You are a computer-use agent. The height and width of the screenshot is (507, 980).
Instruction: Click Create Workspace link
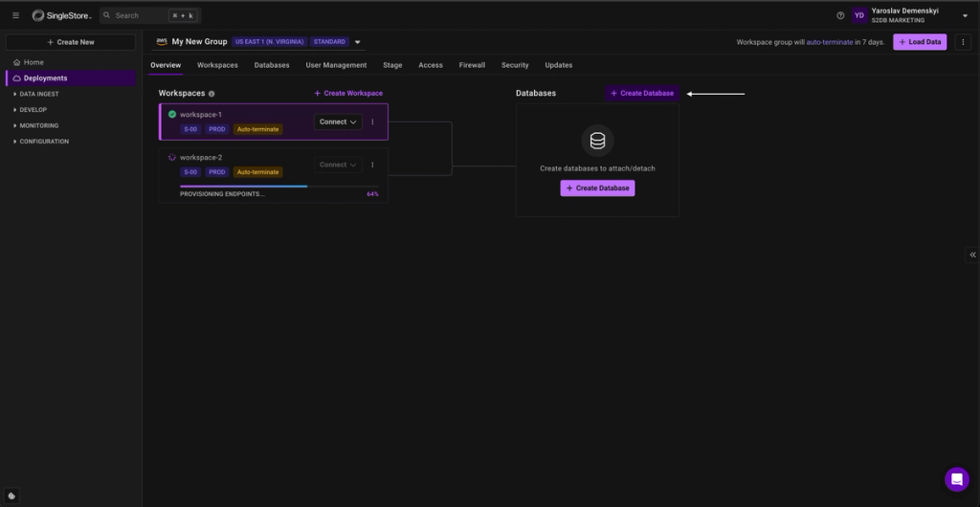[x=348, y=93]
